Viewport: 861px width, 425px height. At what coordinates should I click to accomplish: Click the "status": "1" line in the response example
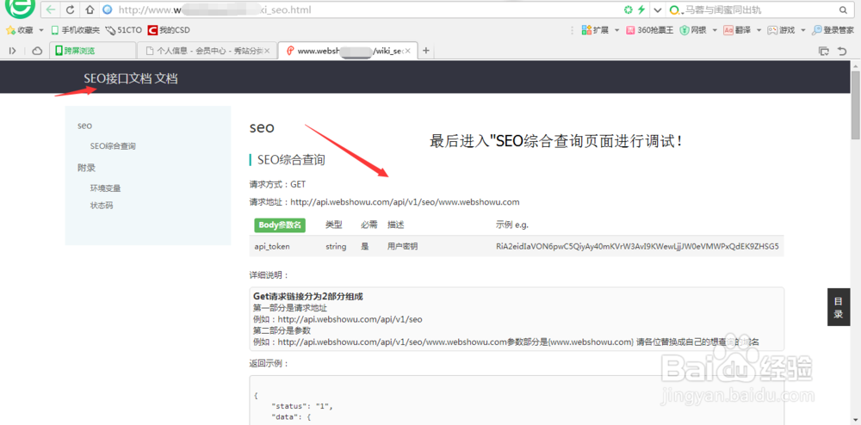pyautogui.click(x=302, y=406)
